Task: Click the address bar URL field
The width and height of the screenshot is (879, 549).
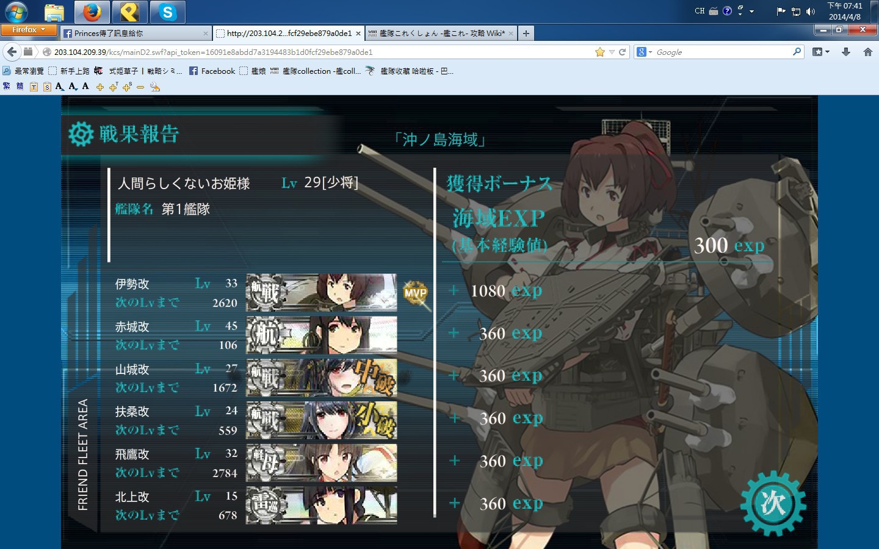Action: pos(317,52)
